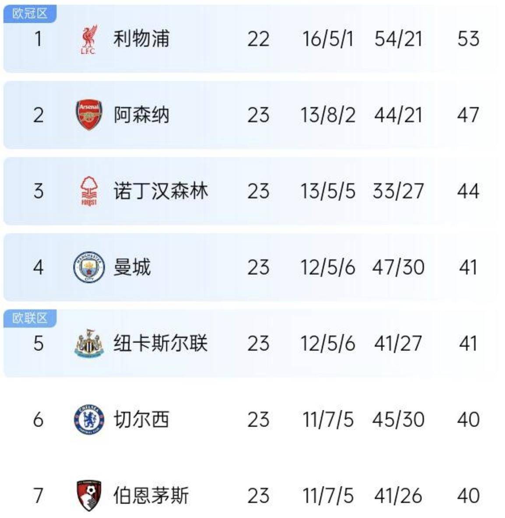This screenshot has height=518, width=505.
Task: Click the Newcastle United crest icon
Action: [x=89, y=343]
